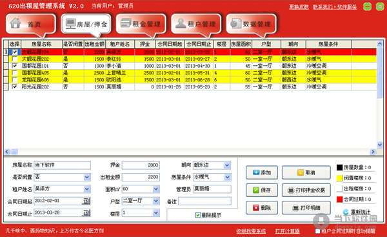
Task: Click the 房屋名称 input field
Action: (x=62, y=165)
